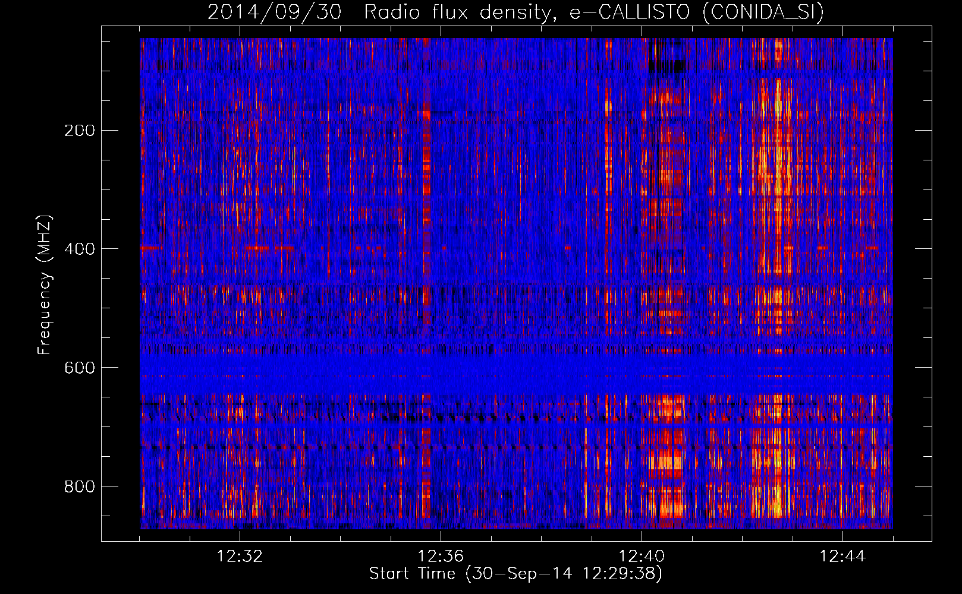
Task: Click the 800 frequency tick label
Action: [x=80, y=486]
